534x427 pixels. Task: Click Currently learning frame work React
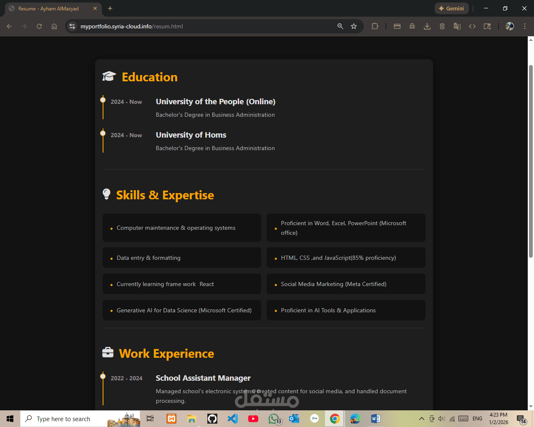click(x=182, y=284)
